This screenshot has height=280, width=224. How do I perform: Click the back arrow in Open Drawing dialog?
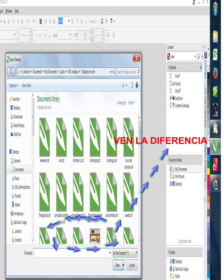point(9,72)
